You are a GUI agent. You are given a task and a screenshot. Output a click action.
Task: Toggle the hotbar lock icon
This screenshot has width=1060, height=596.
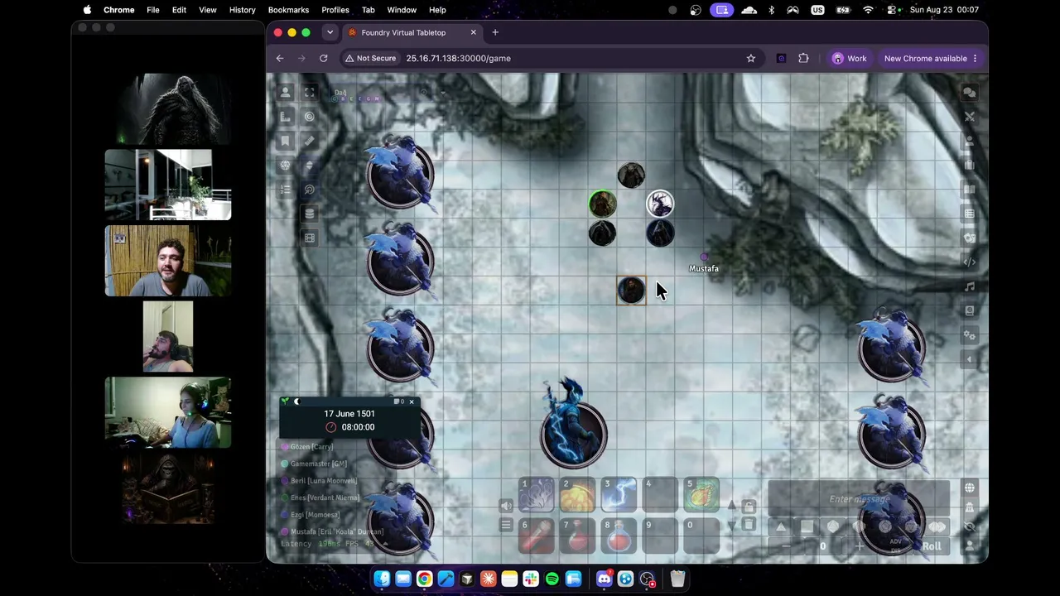point(749,506)
